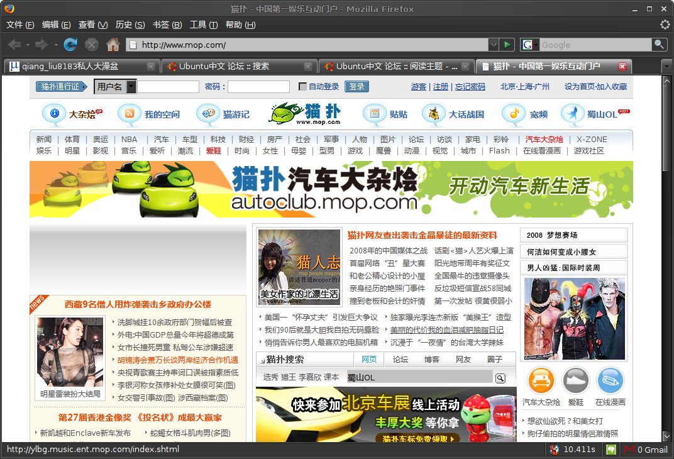Click into the 密码 password field
The image size is (674, 459).
click(258, 87)
